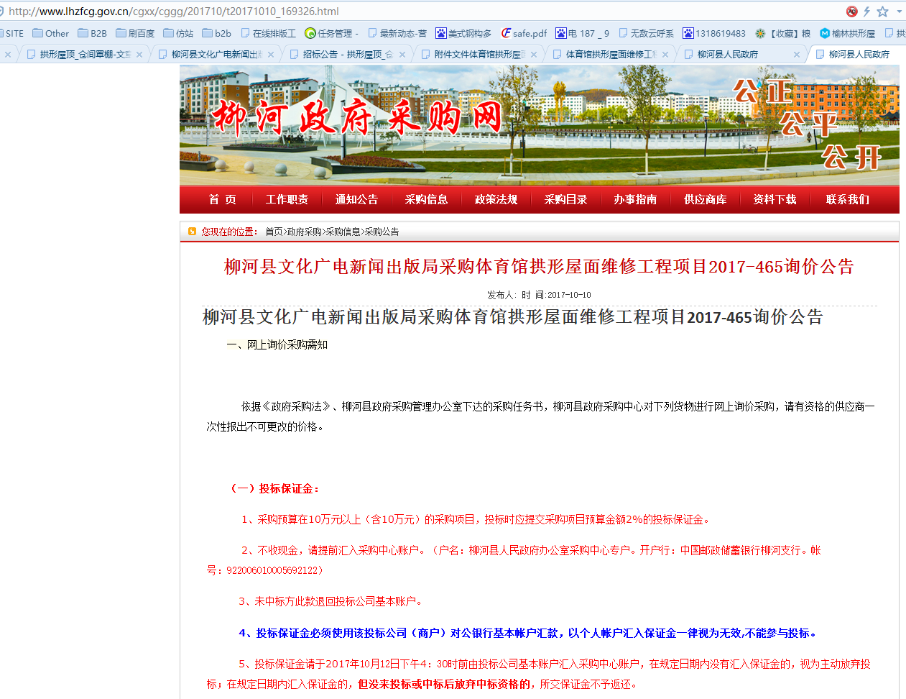The width and height of the screenshot is (906, 699).
Task: Go to 首页 in the red navigation bar
Action: point(222,199)
